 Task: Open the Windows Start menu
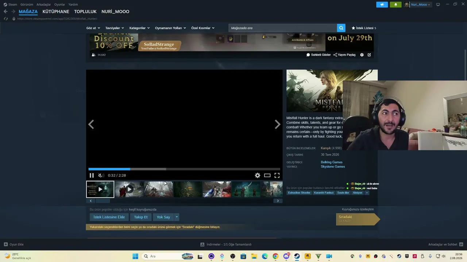click(x=135, y=256)
